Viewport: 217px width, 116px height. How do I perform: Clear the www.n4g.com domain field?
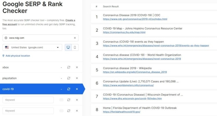coord(75,38)
